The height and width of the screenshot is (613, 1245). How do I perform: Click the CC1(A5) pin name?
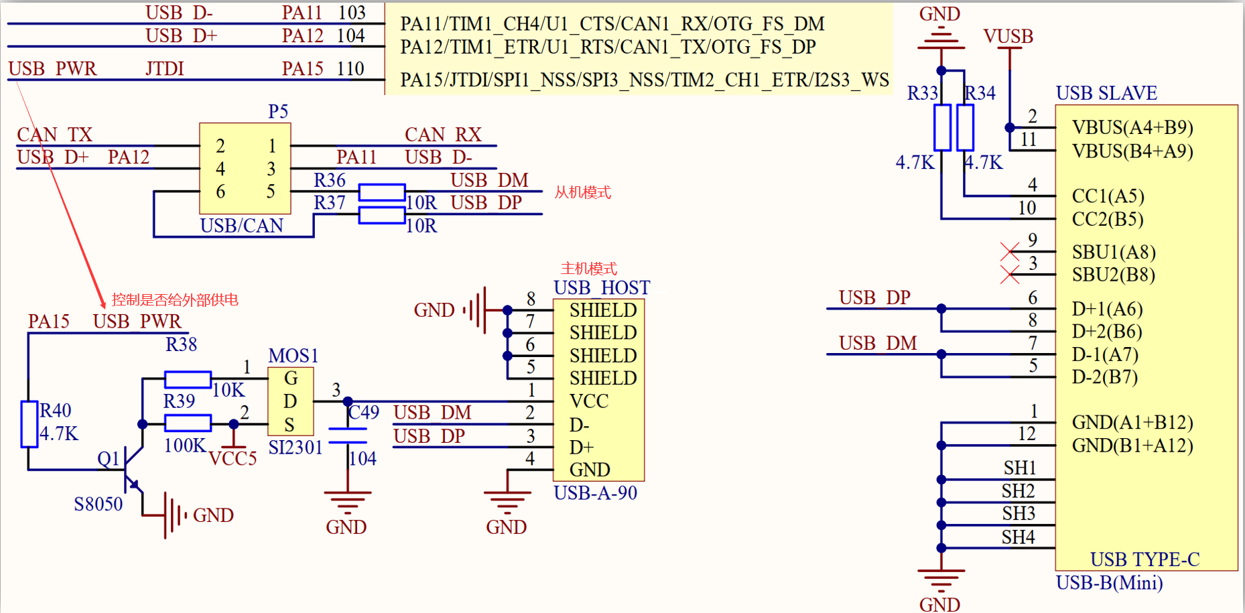tap(1108, 196)
